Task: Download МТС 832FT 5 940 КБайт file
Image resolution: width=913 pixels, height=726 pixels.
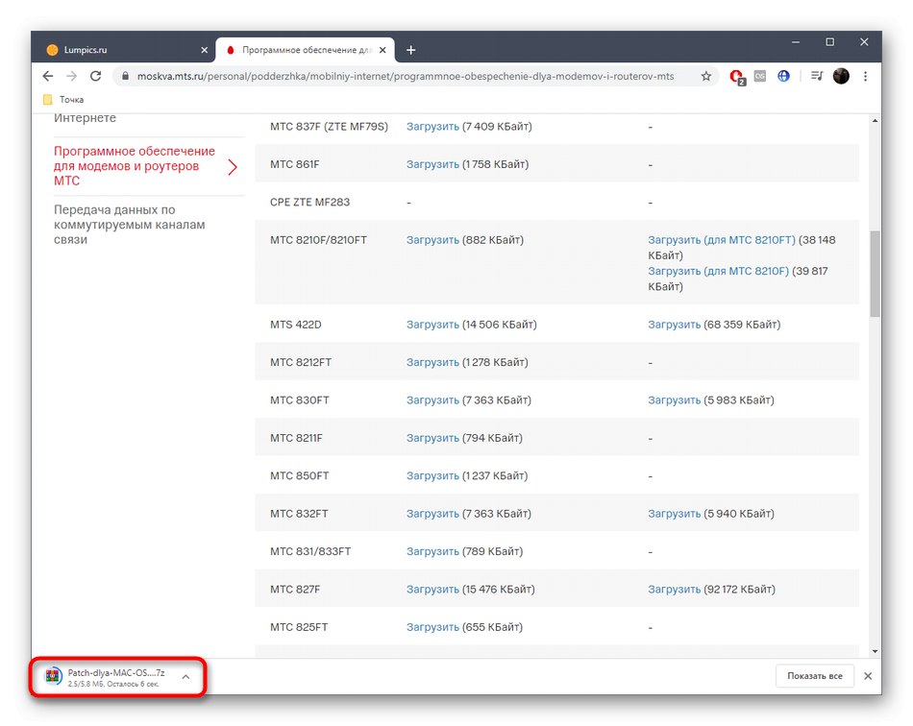Action: (675, 514)
